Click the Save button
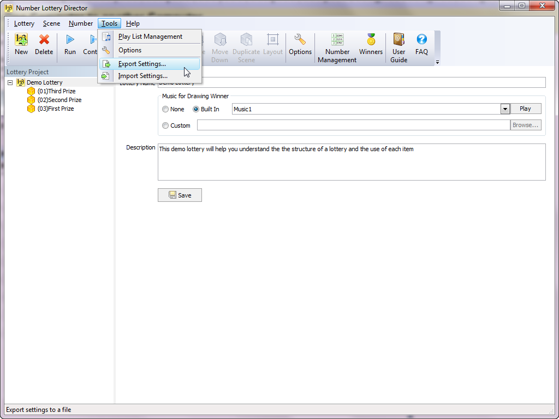This screenshot has height=419, width=559. tap(180, 195)
